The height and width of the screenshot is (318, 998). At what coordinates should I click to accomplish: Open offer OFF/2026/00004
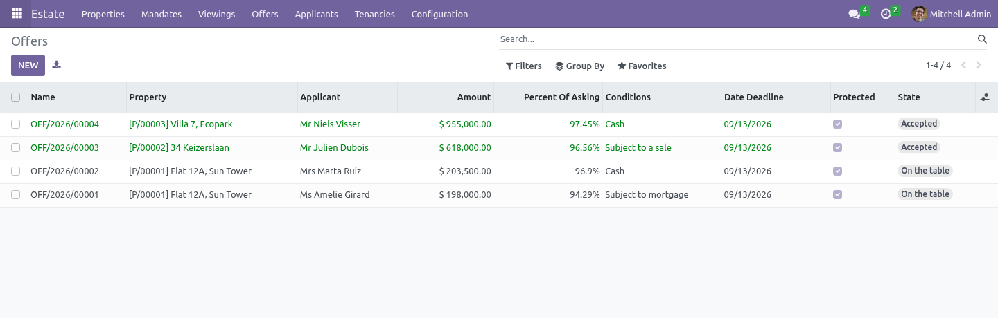pos(65,124)
